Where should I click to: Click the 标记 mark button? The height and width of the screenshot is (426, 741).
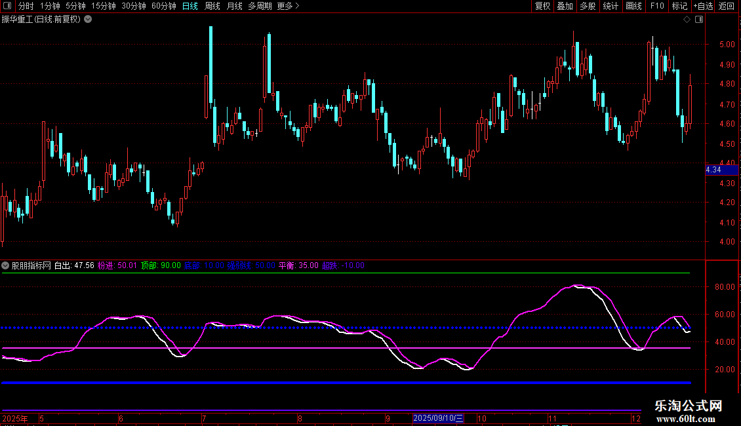coord(679,6)
